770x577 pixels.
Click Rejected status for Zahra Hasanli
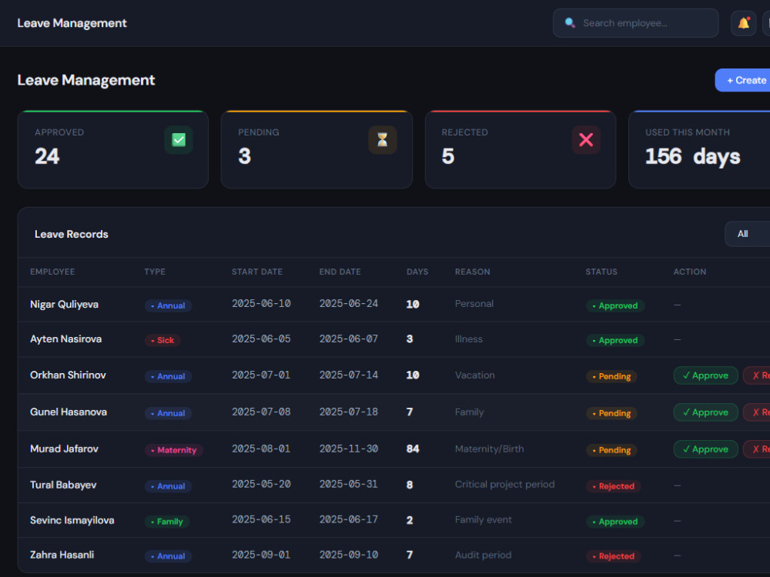click(614, 556)
